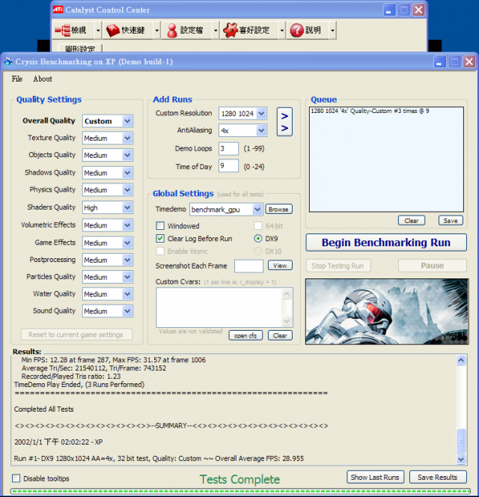Screen dimensions: 479x497
Task: Click the Clear button under the Queue list
Action: click(411, 220)
